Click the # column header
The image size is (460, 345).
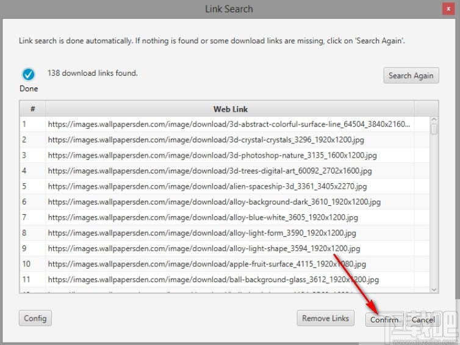(32, 109)
